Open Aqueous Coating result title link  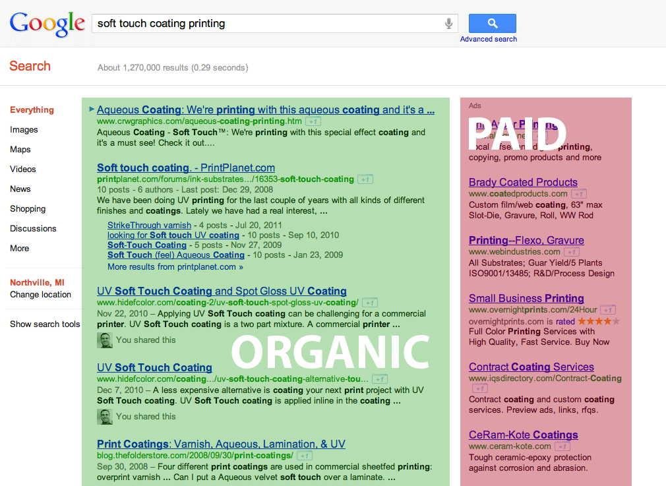[x=266, y=109]
